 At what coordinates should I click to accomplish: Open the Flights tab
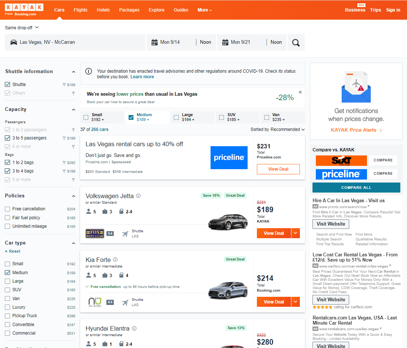coord(80,10)
